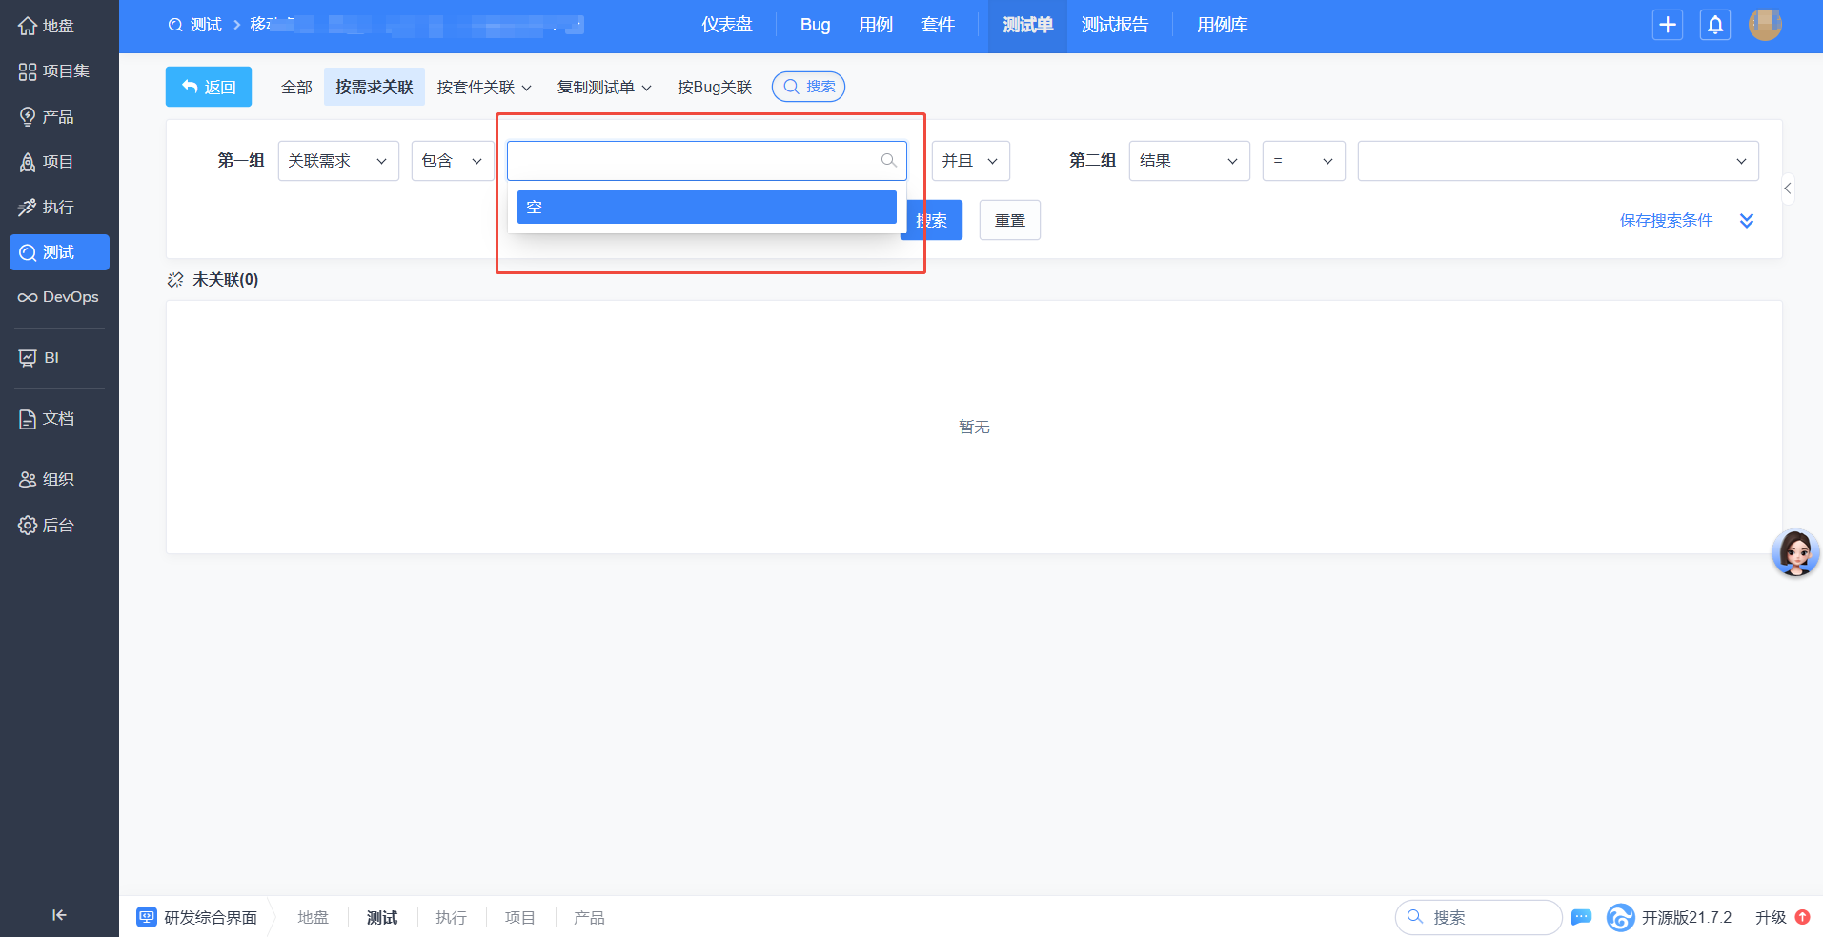Open the 并且 logic operator dropdown
1823x937 pixels.
969,161
